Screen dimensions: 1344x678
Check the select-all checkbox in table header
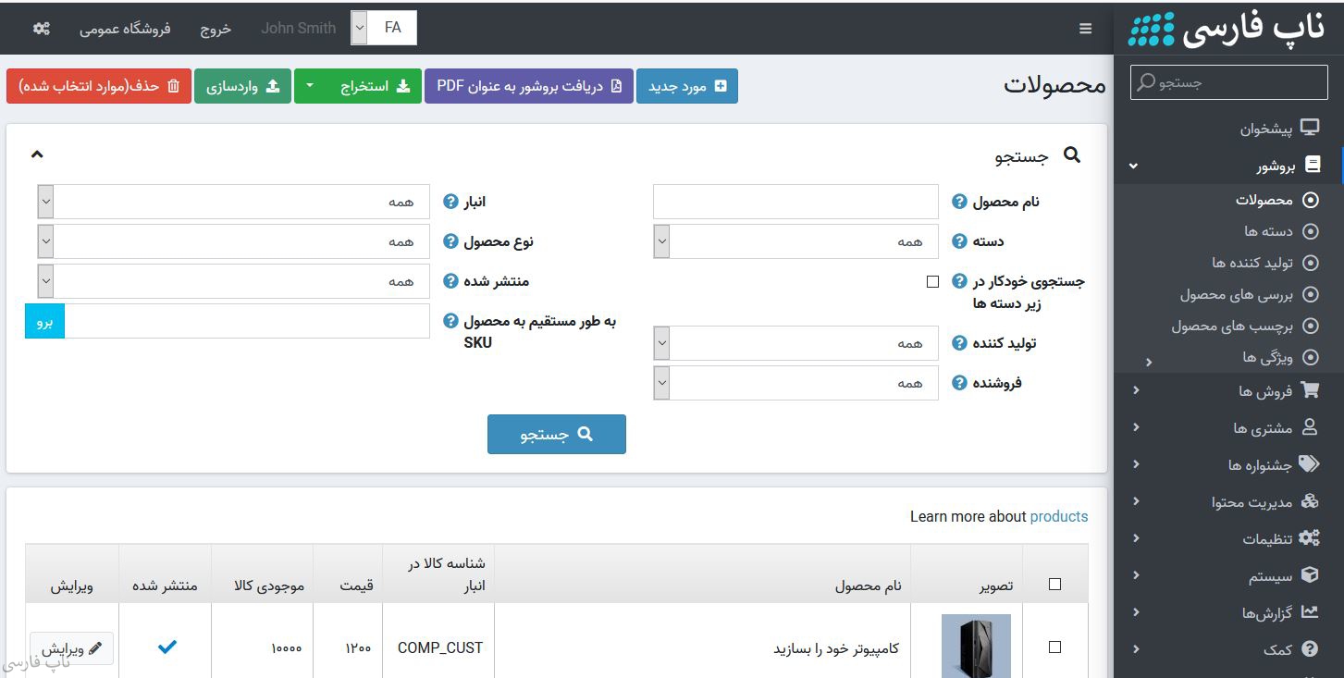pyautogui.click(x=1054, y=585)
